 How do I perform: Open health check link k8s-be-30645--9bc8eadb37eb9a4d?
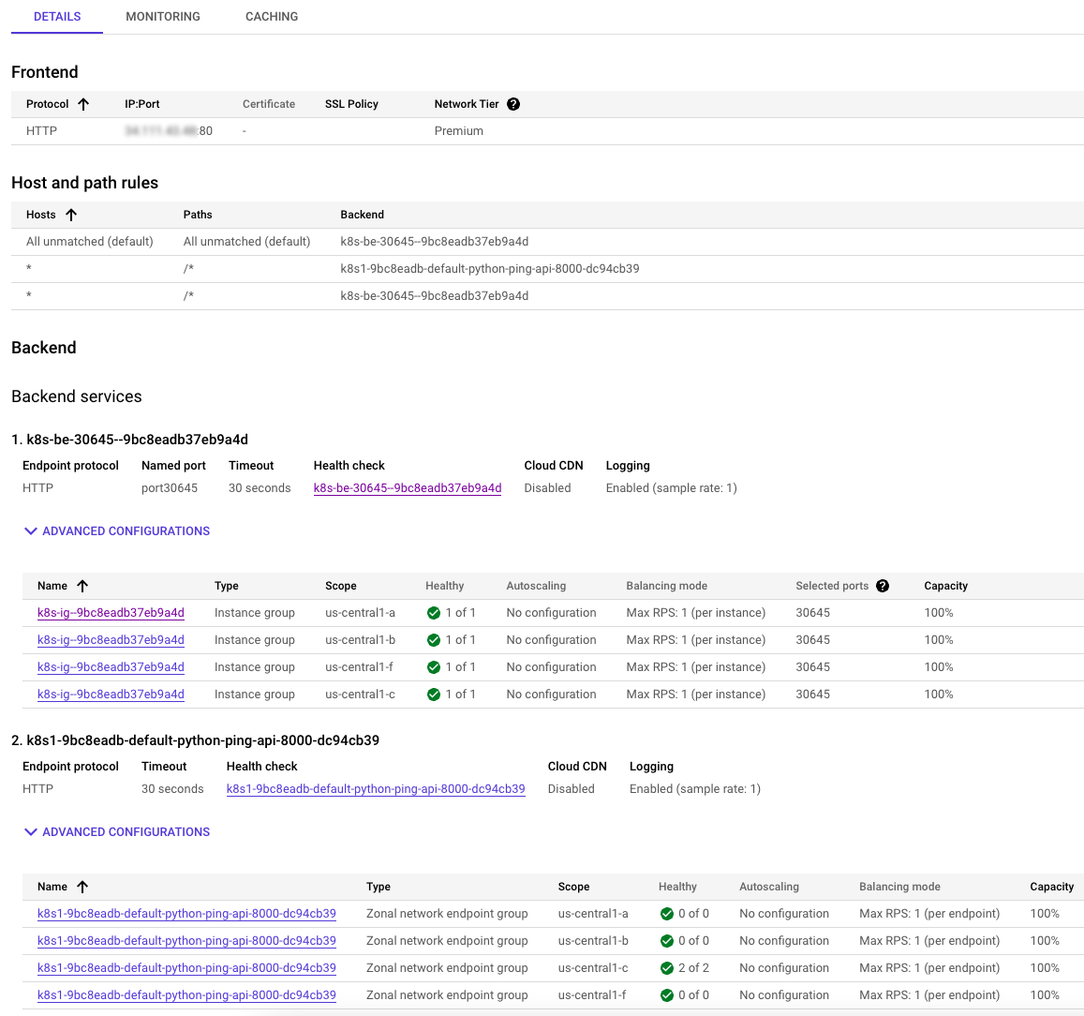pyautogui.click(x=408, y=488)
